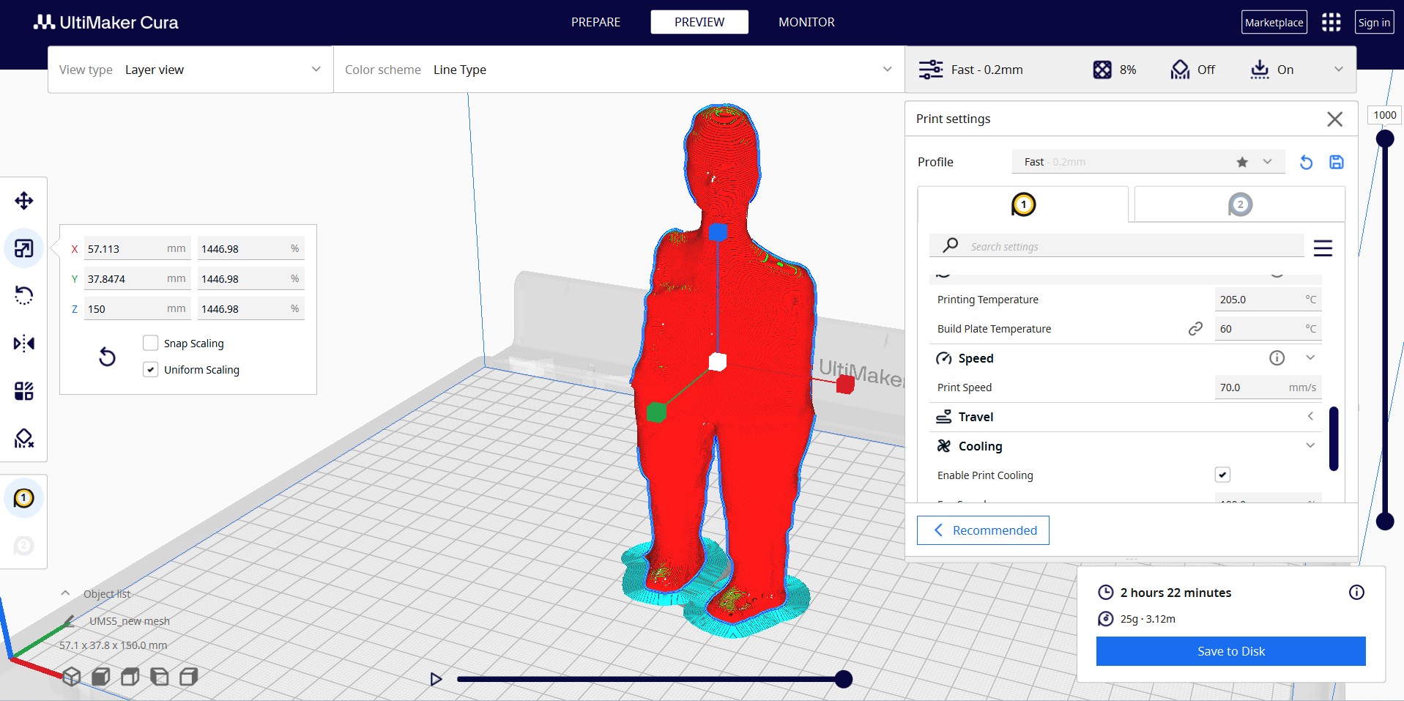
Task: Disable Uniform Scaling checkbox
Action: pyautogui.click(x=151, y=369)
